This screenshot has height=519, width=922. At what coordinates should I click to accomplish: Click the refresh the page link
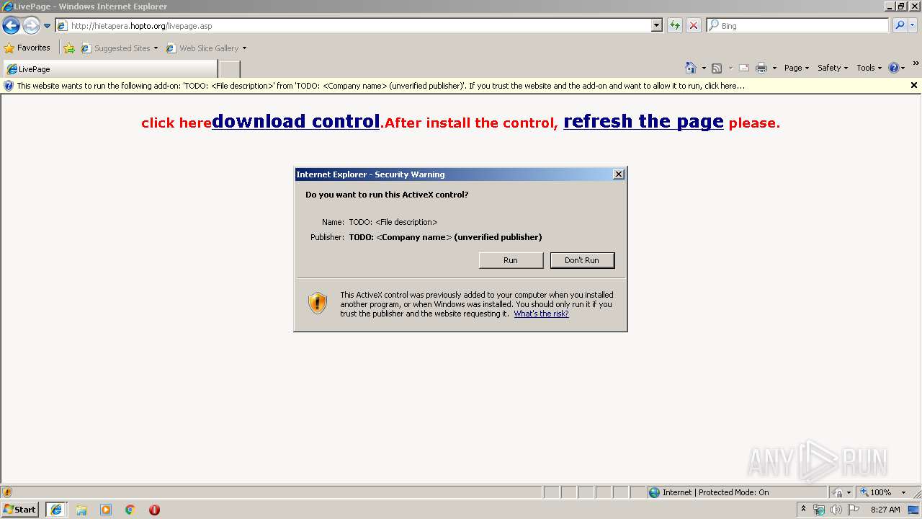[643, 121]
